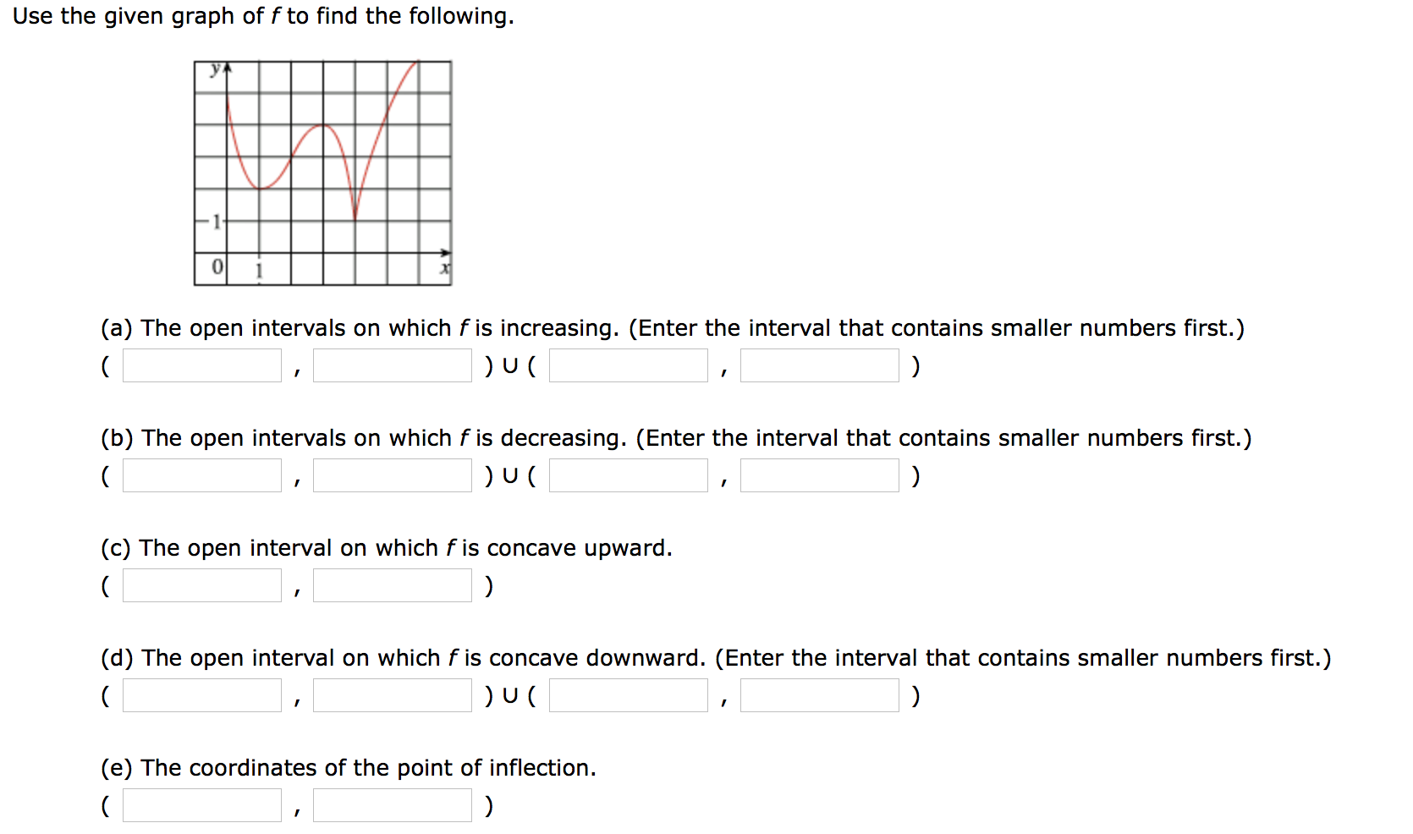
Task: Click the graph of f
Action: pos(322,169)
